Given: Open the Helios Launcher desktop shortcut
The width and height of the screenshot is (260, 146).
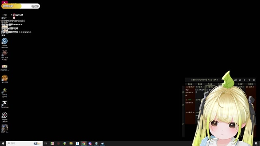Looking at the screenshot, I should (x=4, y=43).
